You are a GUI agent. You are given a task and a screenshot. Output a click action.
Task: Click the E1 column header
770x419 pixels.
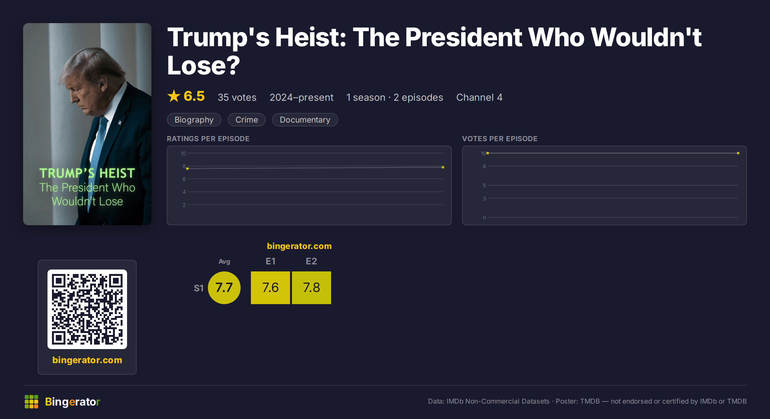pyautogui.click(x=270, y=261)
